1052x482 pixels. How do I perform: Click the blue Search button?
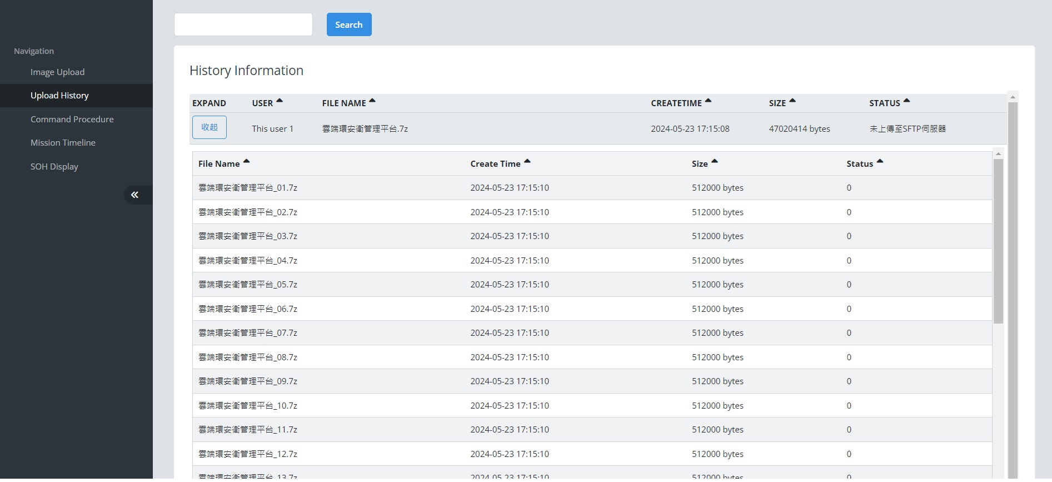pos(349,24)
